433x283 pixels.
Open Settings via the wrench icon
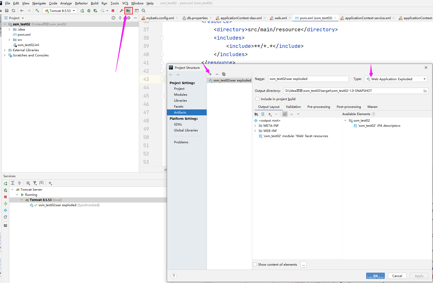tap(121, 11)
